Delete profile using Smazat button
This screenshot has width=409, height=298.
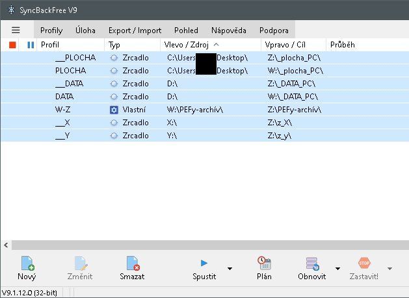[132, 268]
